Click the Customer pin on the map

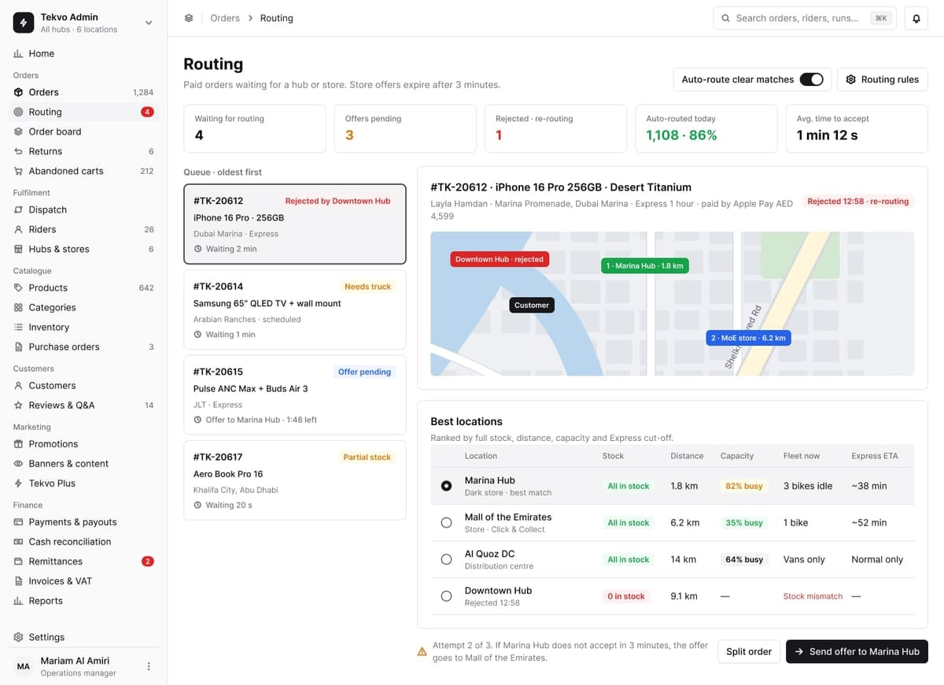(532, 305)
